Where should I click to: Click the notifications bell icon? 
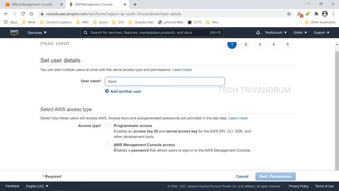pyautogui.click(x=258, y=32)
